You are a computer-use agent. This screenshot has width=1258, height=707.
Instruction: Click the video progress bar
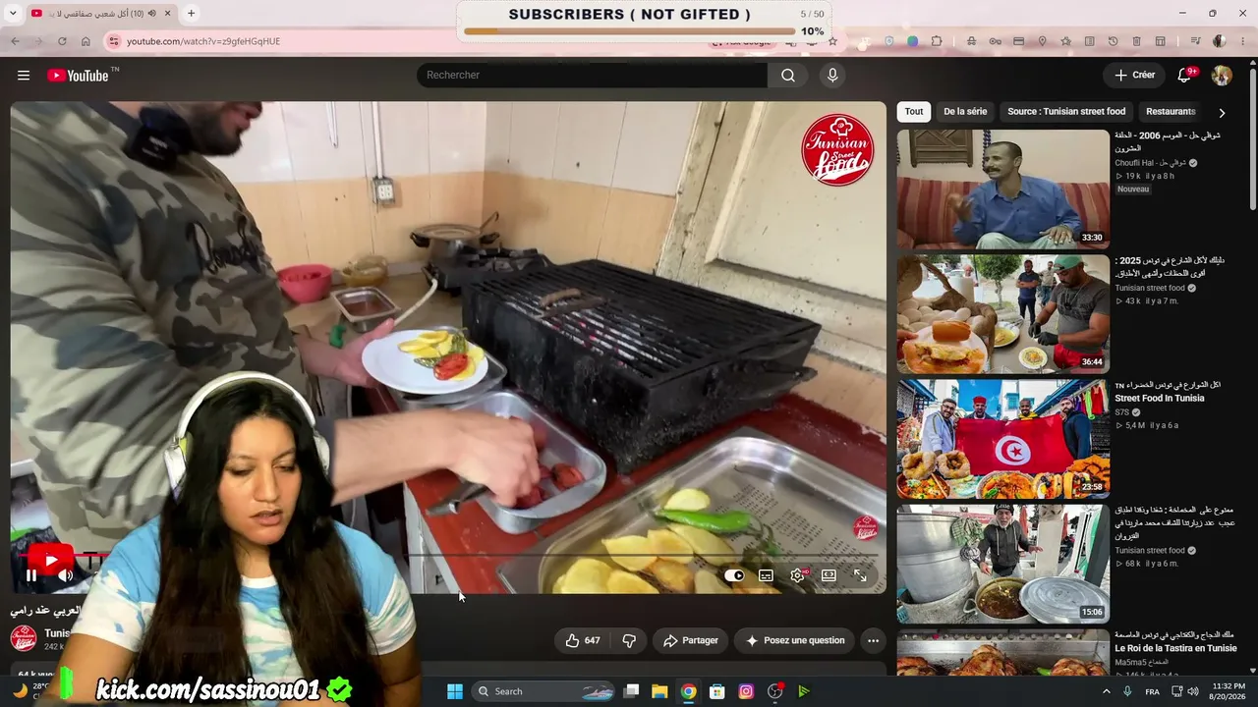coord(448,556)
